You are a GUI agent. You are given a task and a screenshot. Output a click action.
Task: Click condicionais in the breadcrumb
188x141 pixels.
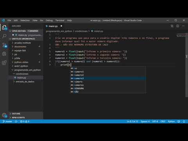tap(81, 31)
